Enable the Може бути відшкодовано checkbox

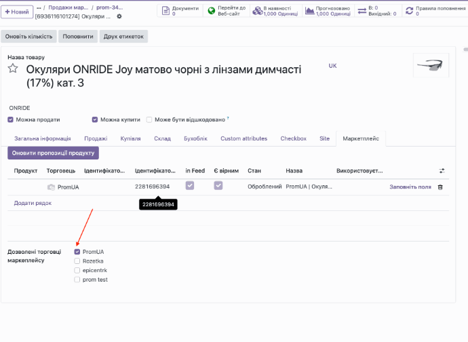[x=149, y=119]
